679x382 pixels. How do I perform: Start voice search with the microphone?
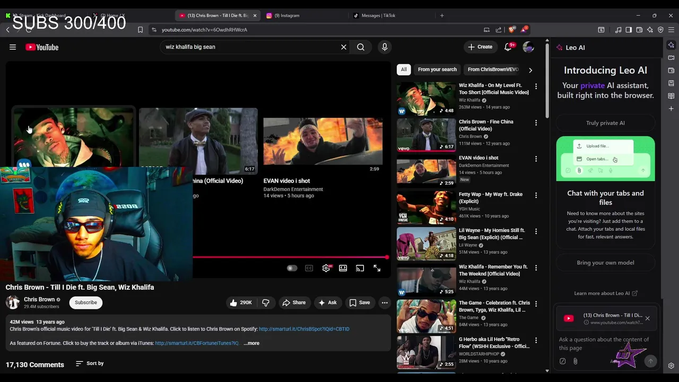tap(385, 47)
